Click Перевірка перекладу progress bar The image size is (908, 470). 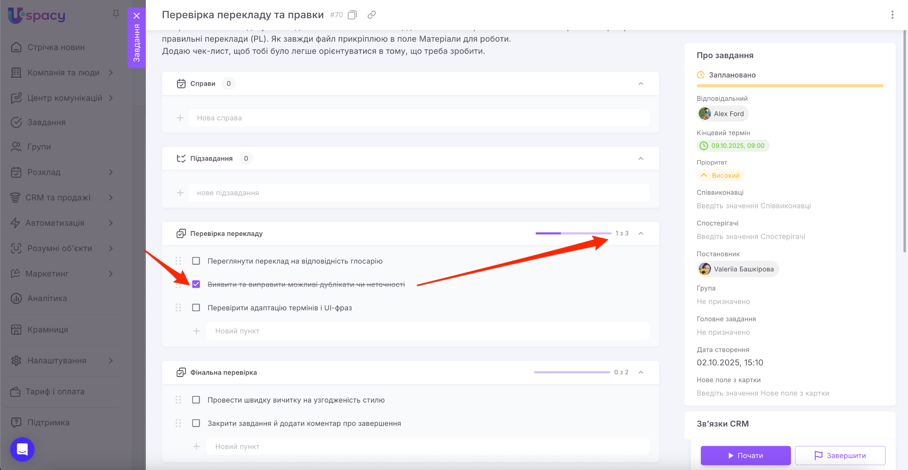pos(573,233)
